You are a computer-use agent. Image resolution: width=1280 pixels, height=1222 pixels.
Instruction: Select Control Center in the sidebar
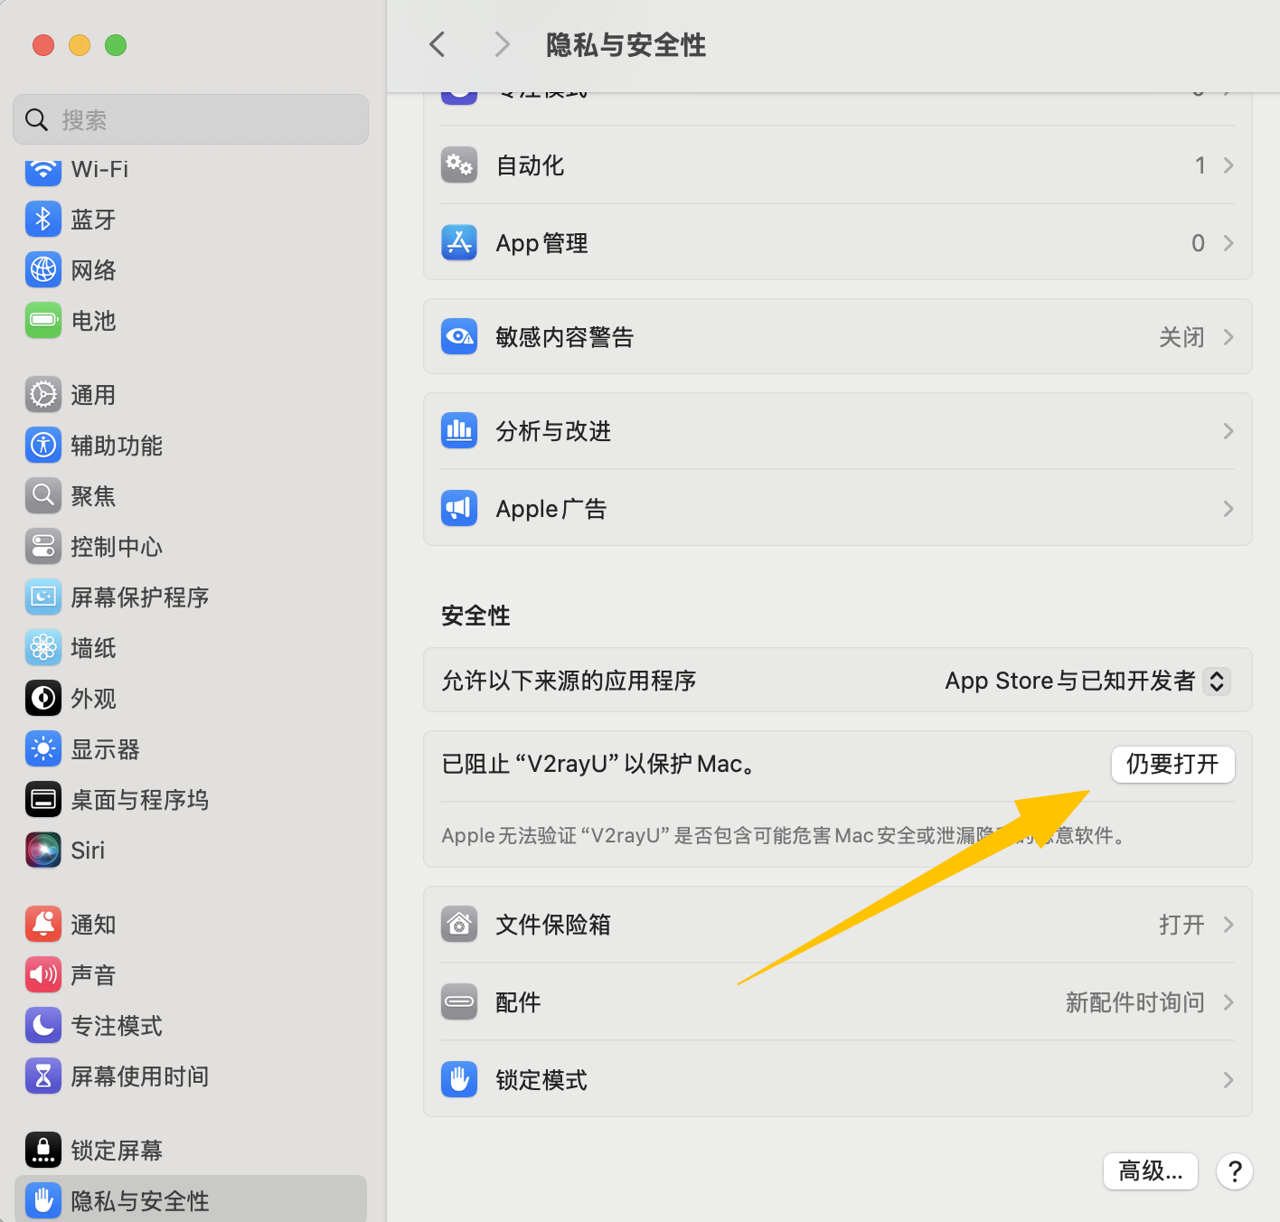tap(116, 547)
